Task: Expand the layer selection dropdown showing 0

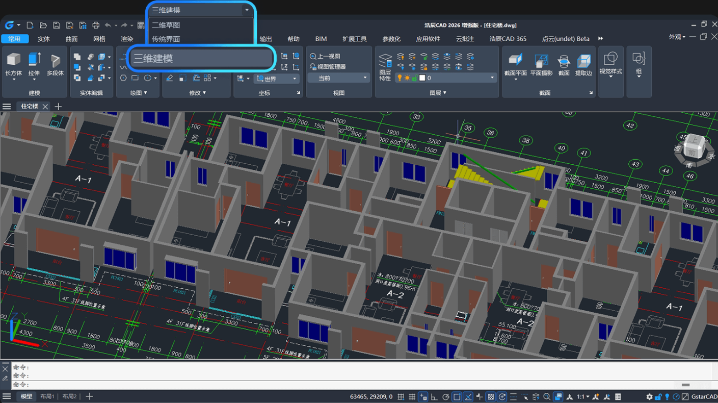Action: click(492, 78)
